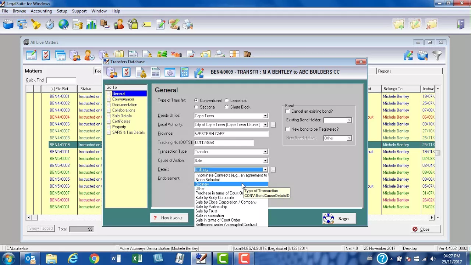471x265 pixels.
Task: Open the bar chart reports icon
Action: [x=91, y=25]
